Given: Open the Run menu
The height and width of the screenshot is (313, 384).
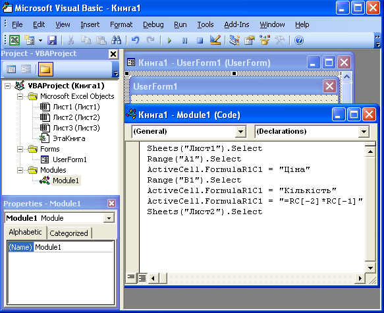Looking at the screenshot, I should pyautogui.click(x=180, y=24).
